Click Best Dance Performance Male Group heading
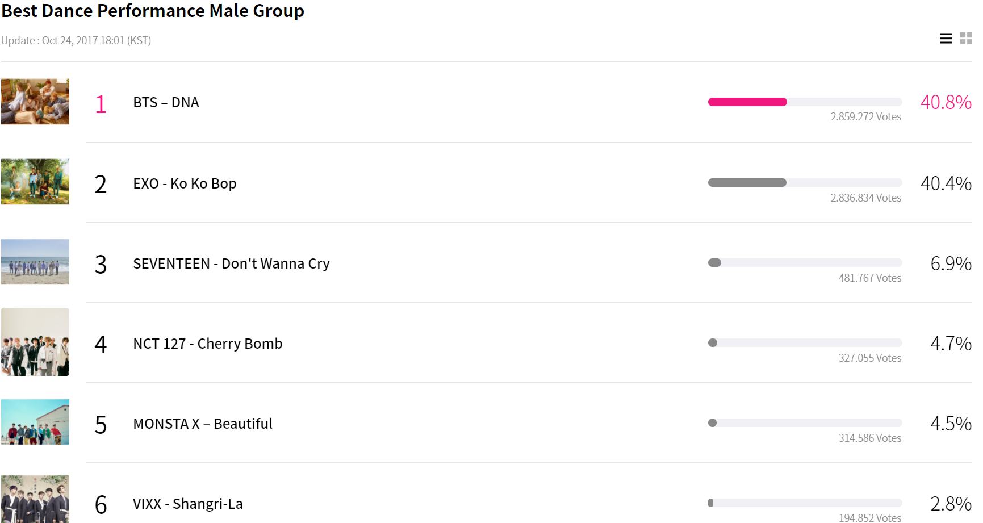 (x=153, y=11)
